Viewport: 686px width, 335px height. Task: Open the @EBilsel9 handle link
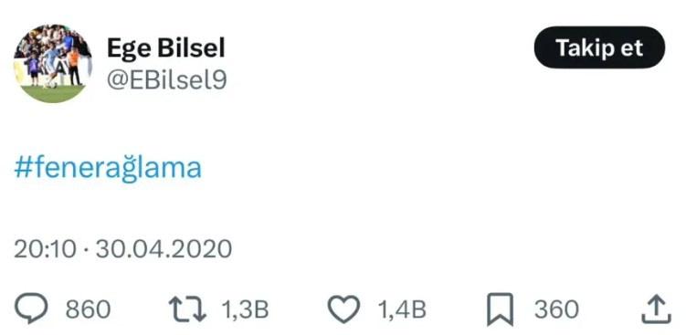point(166,80)
